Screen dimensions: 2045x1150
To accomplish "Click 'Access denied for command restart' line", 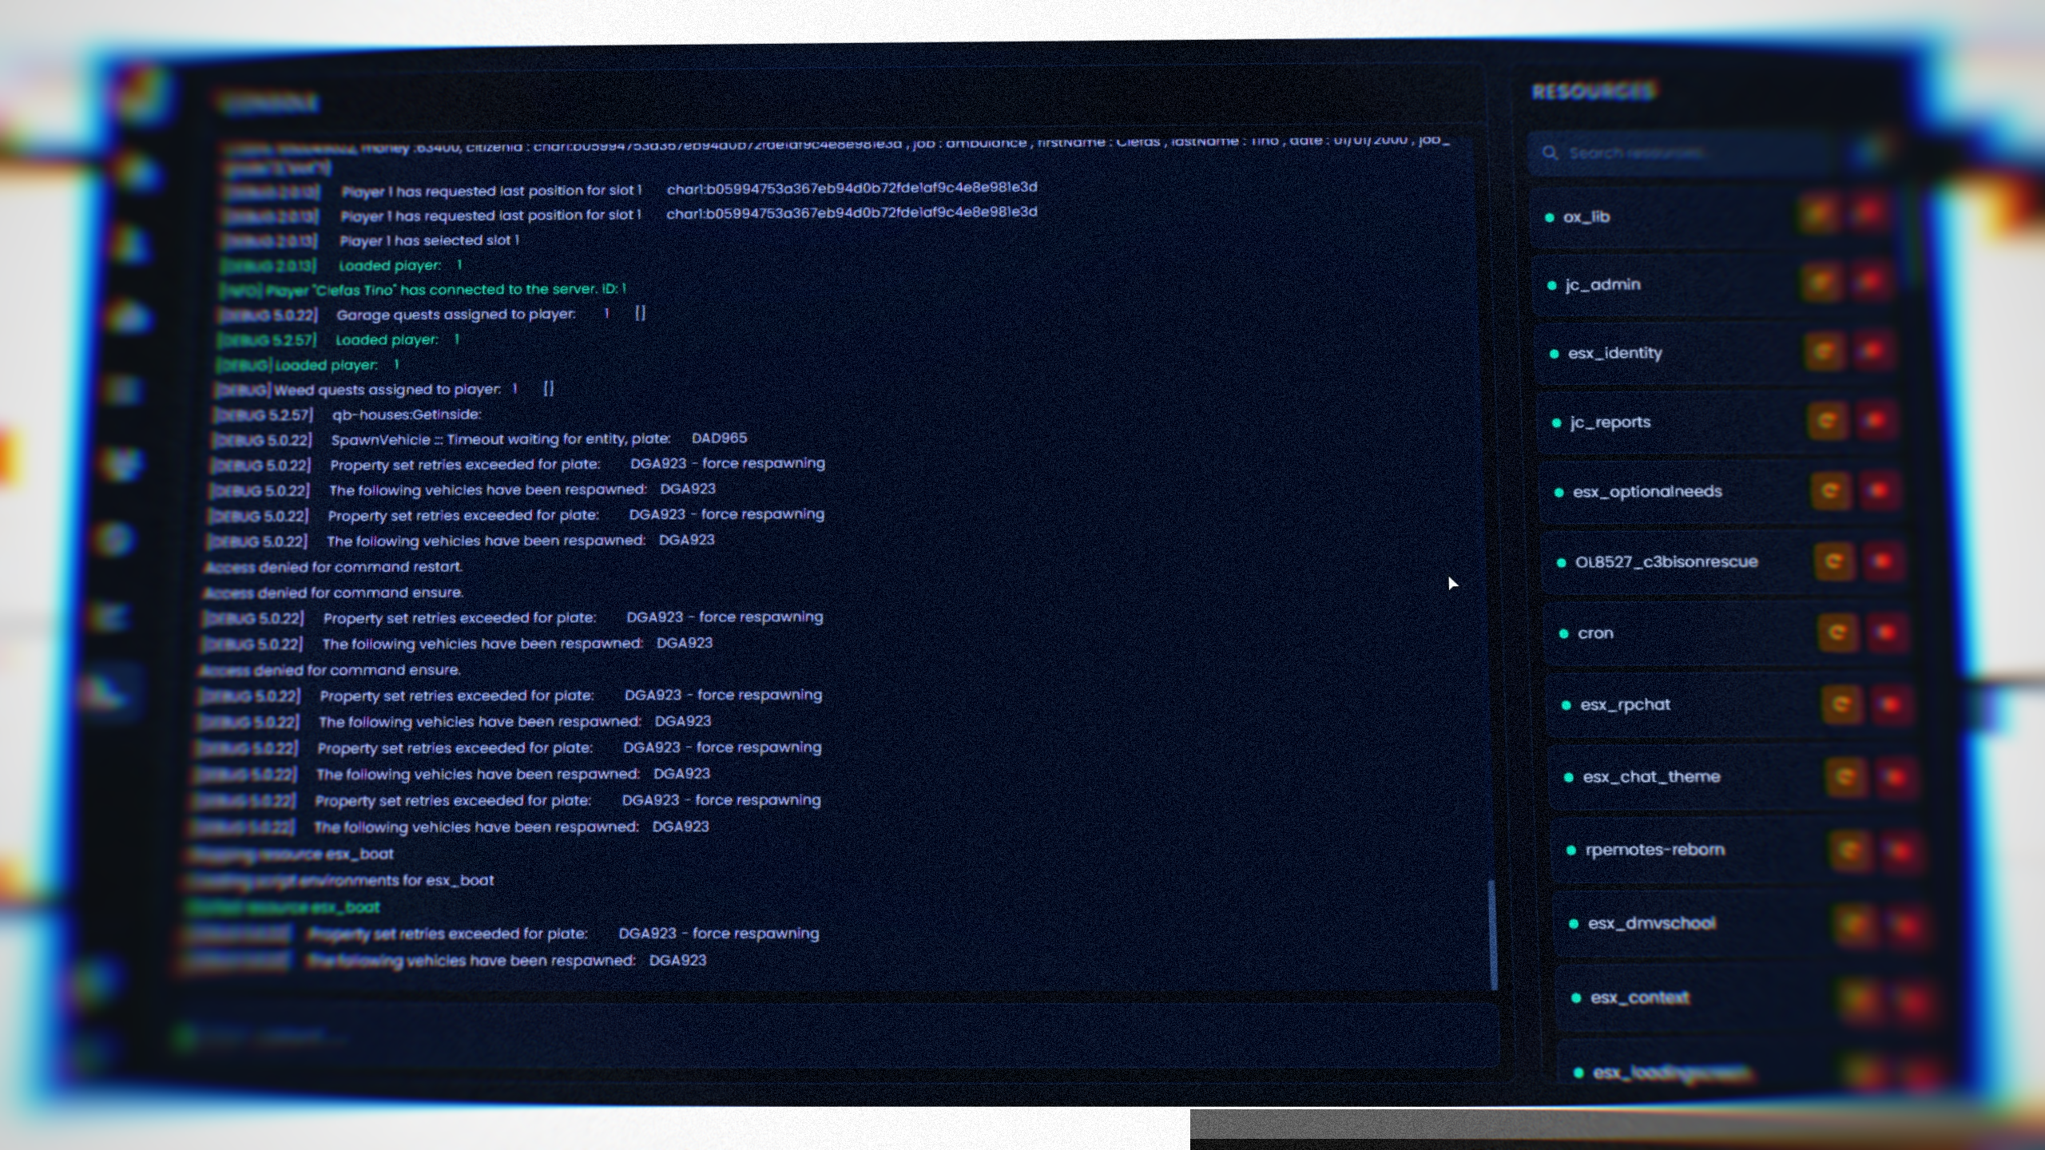I will click(333, 567).
